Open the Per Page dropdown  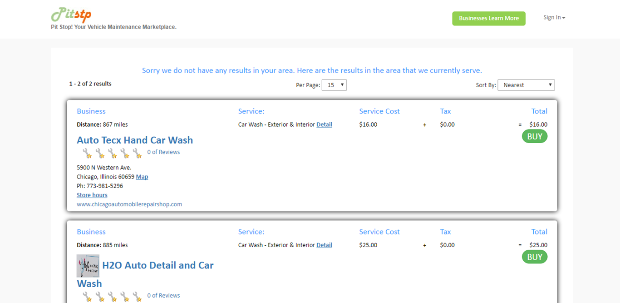[334, 85]
